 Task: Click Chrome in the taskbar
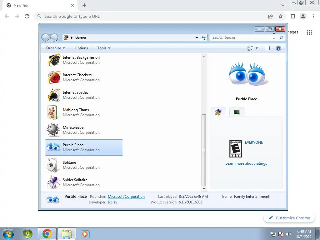(x=47, y=234)
